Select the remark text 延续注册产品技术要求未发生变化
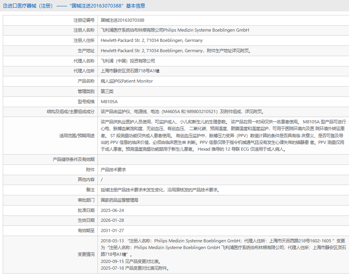This screenshot has height=274, width=349. click(160, 190)
